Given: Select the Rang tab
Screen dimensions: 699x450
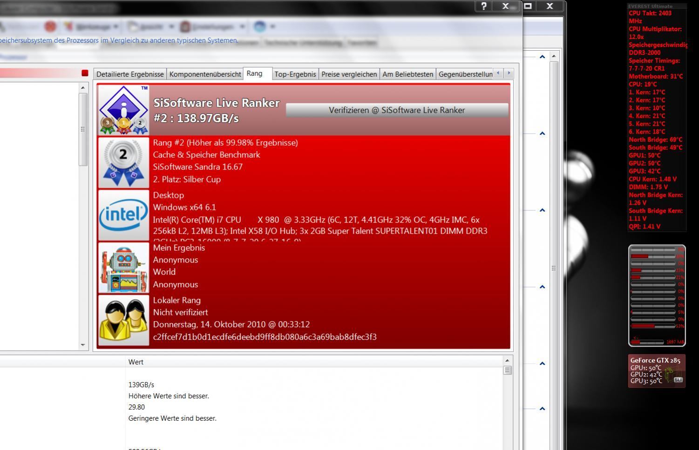Looking at the screenshot, I should [x=258, y=74].
